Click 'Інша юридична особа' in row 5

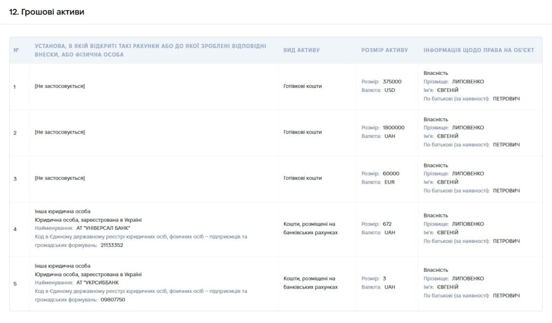[x=63, y=266]
